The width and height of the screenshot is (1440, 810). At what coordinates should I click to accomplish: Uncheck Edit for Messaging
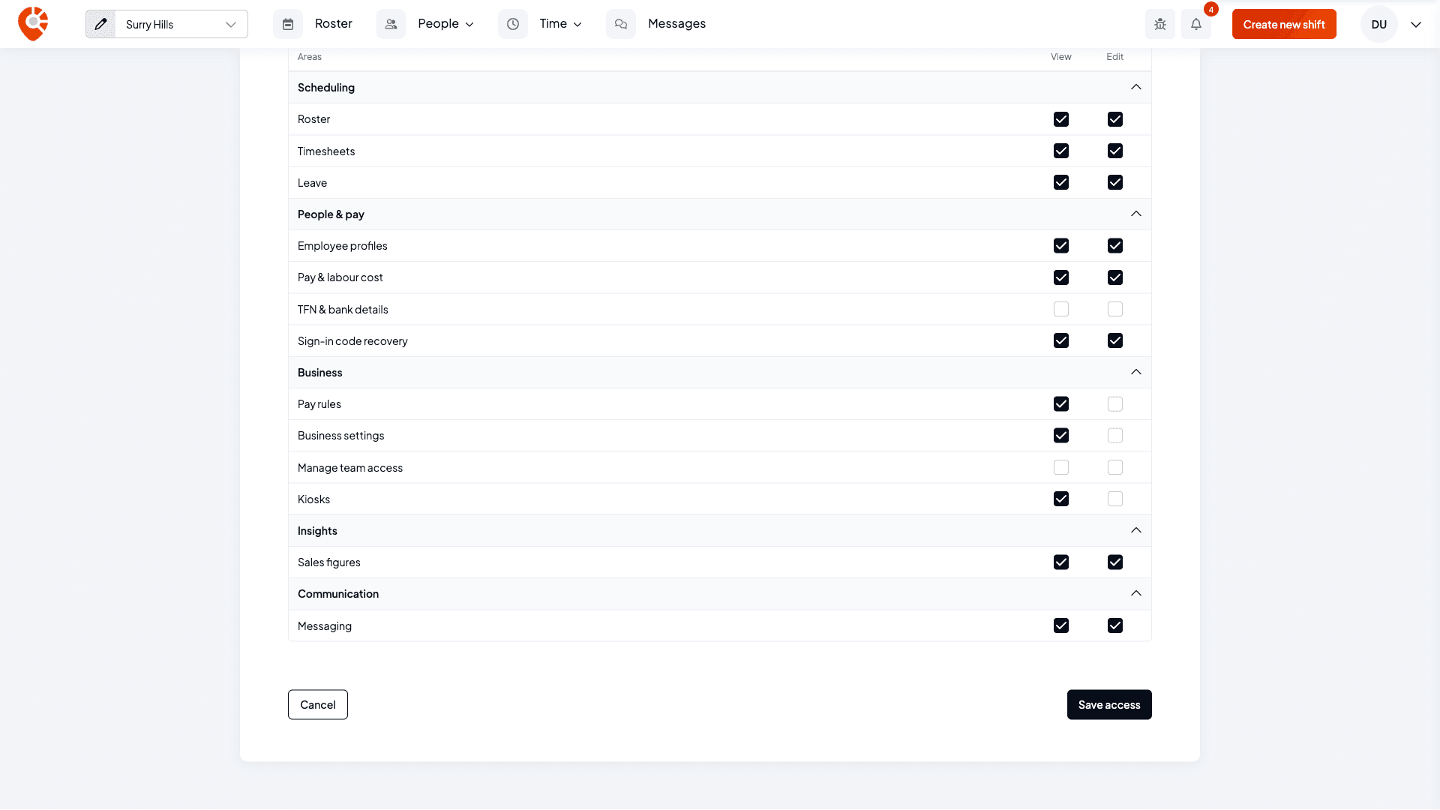tap(1115, 625)
